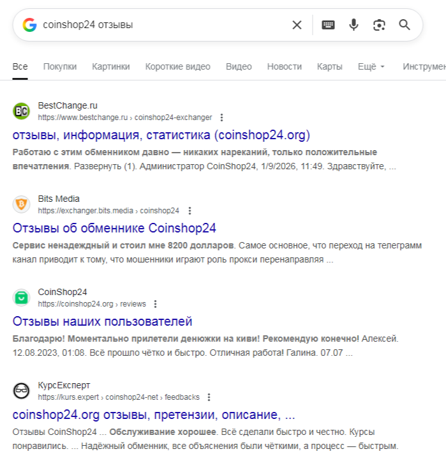The width and height of the screenshot is (446, 456).
Task: Click the search field with coinshop24 отзывы
Action: pos(160,25)
